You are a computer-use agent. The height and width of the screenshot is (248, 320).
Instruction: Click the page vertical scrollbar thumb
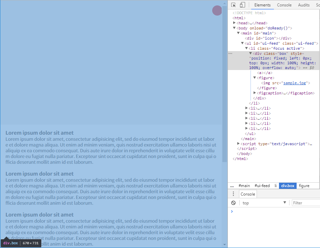[x=224, y=84]
